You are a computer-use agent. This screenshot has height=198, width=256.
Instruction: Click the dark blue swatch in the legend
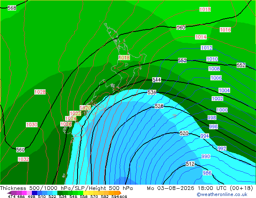tap(34, 193)
